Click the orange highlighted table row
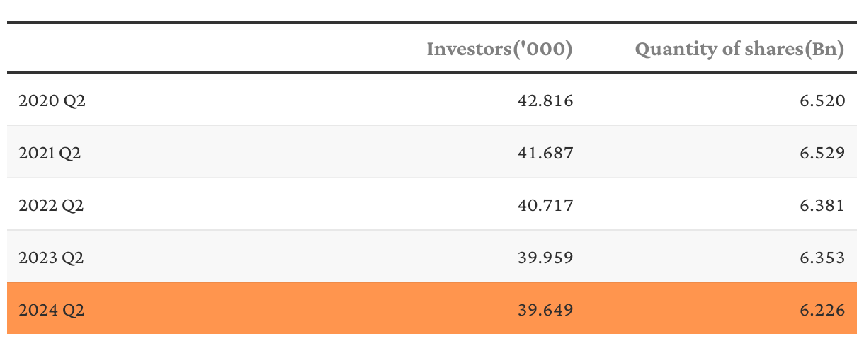 pyautogui.click(x=283, y=310)
